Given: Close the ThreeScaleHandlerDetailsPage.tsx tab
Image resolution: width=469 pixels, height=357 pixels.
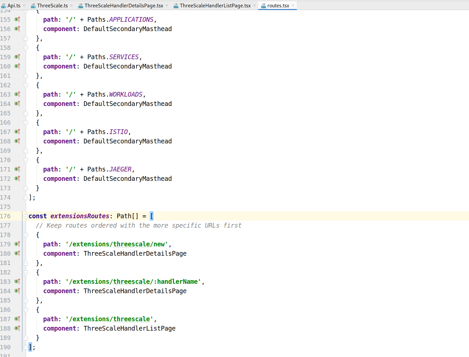Looking at the screenshot, I should click(167, 5).
